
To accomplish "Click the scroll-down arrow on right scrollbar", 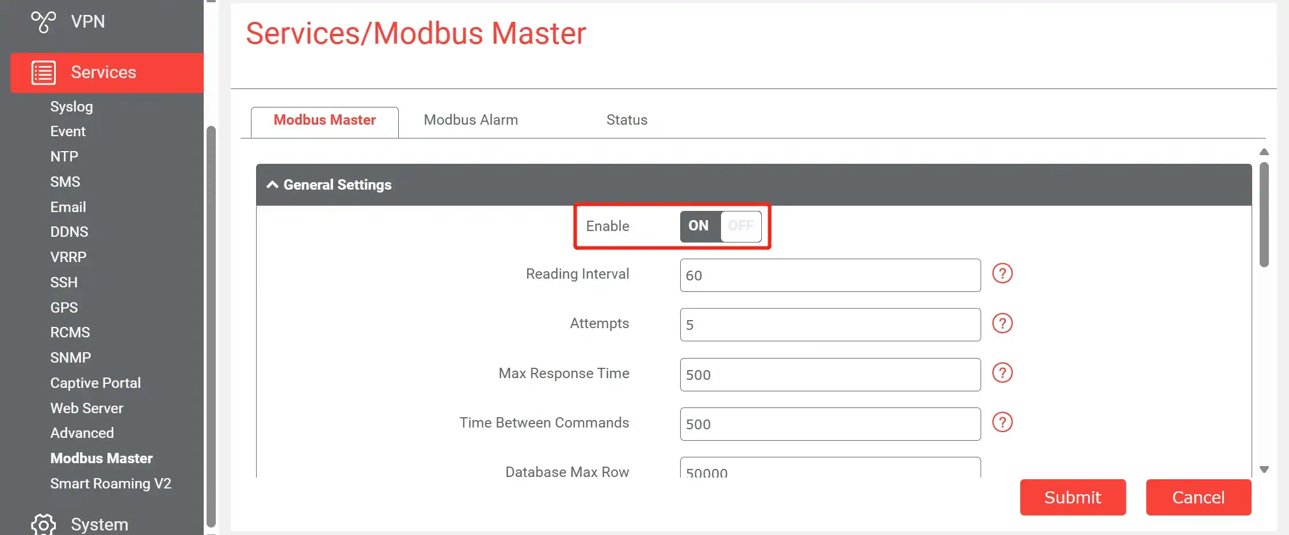I will (x=1264, y=469).
